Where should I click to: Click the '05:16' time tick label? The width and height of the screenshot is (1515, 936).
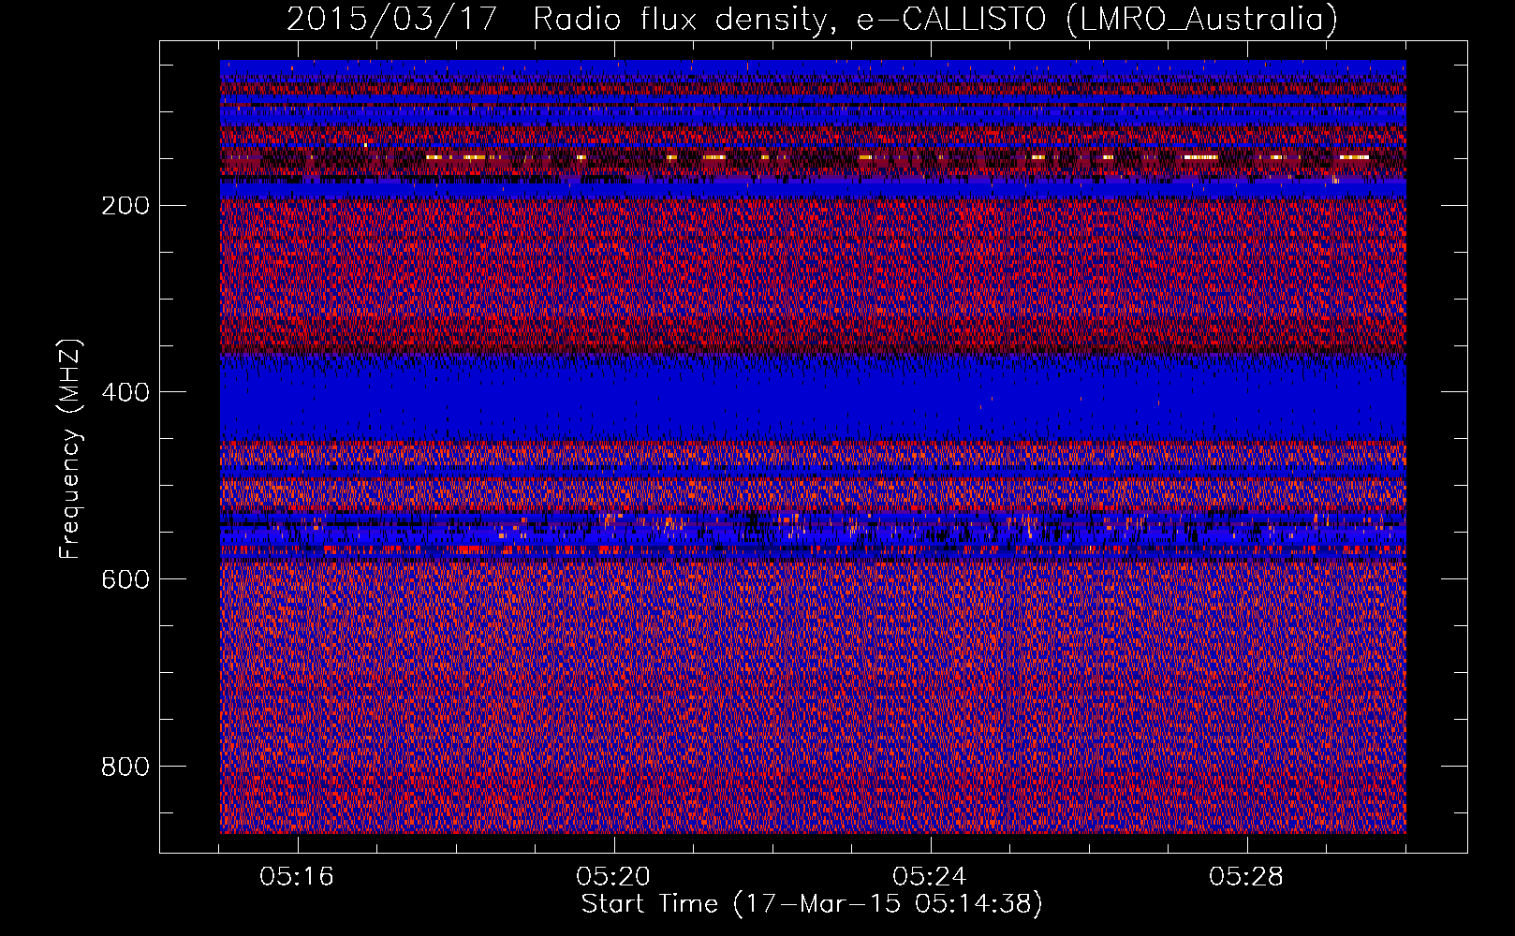point(298,877)
